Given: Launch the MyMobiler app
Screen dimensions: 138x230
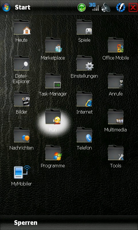Looking at the screenshot, I should (22, 172).
